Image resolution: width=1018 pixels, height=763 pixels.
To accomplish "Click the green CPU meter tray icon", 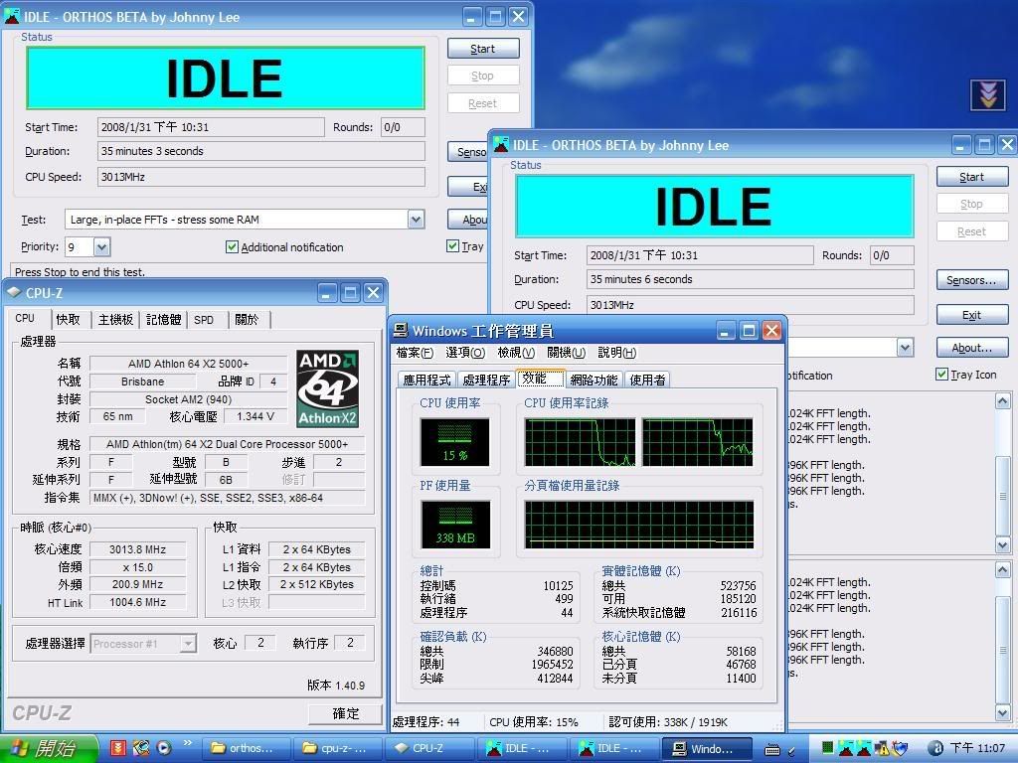I will point(827,747).
